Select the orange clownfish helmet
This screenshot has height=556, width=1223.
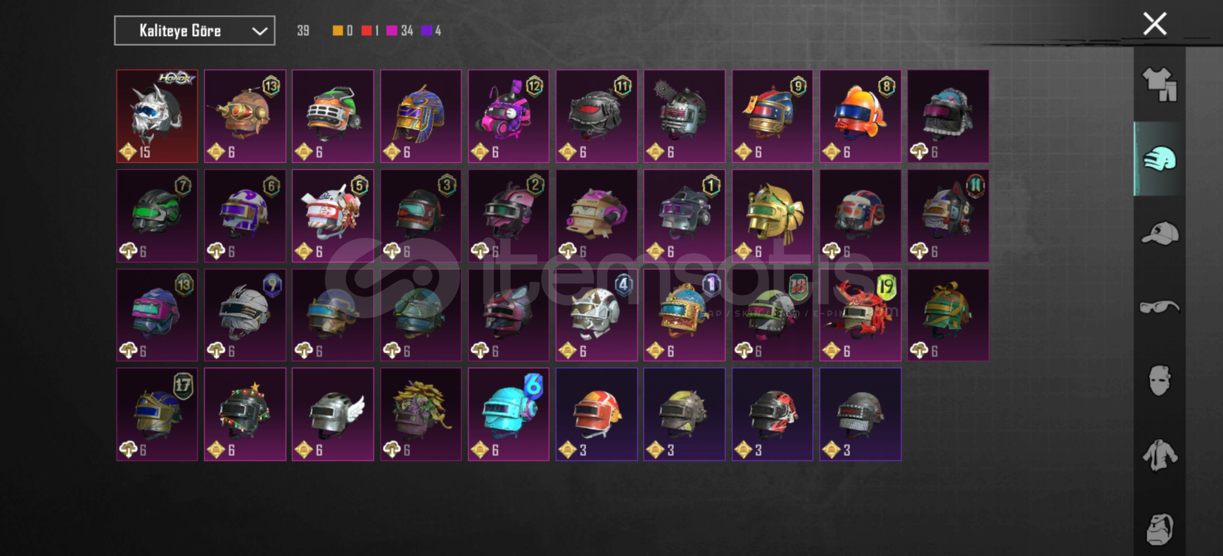tap(860, 116)
